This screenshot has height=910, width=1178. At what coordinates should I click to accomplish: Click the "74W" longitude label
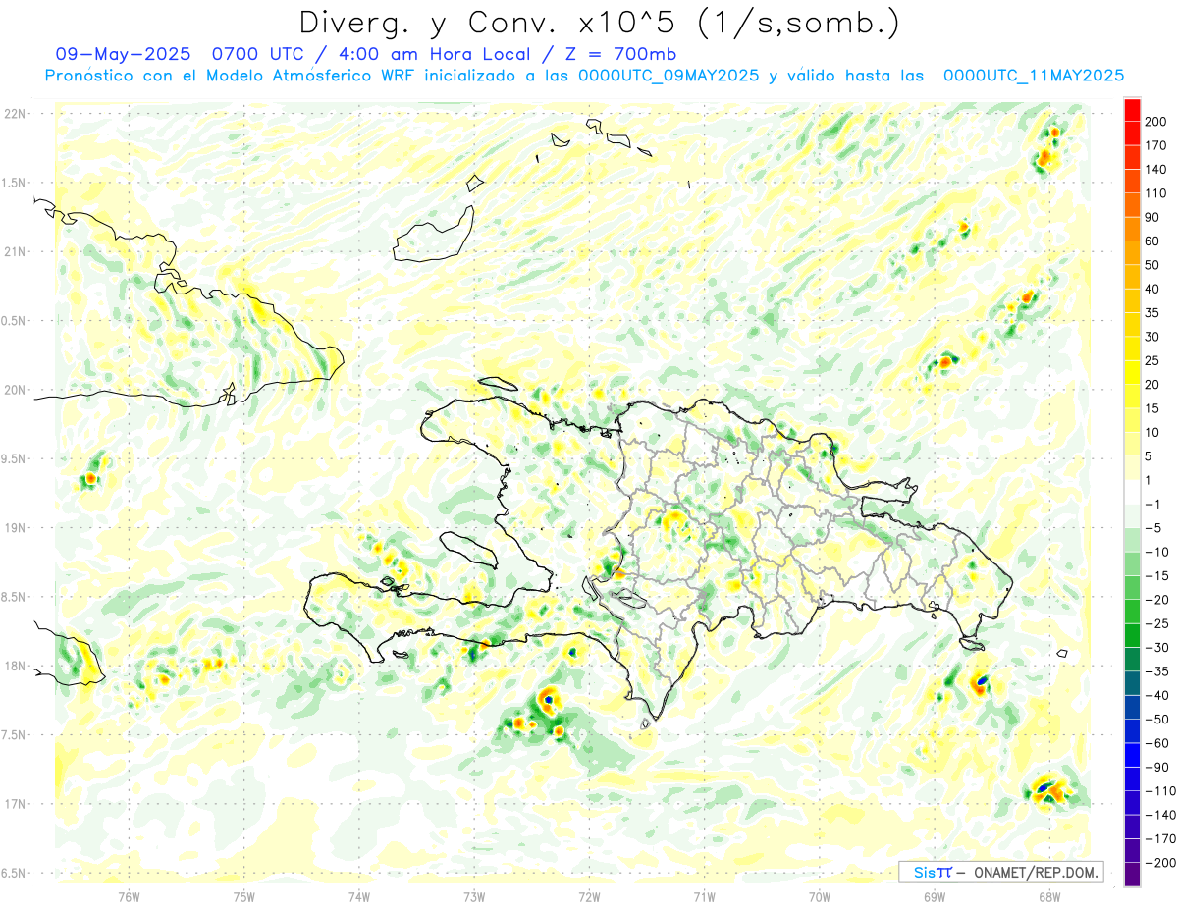coord(359,896)
